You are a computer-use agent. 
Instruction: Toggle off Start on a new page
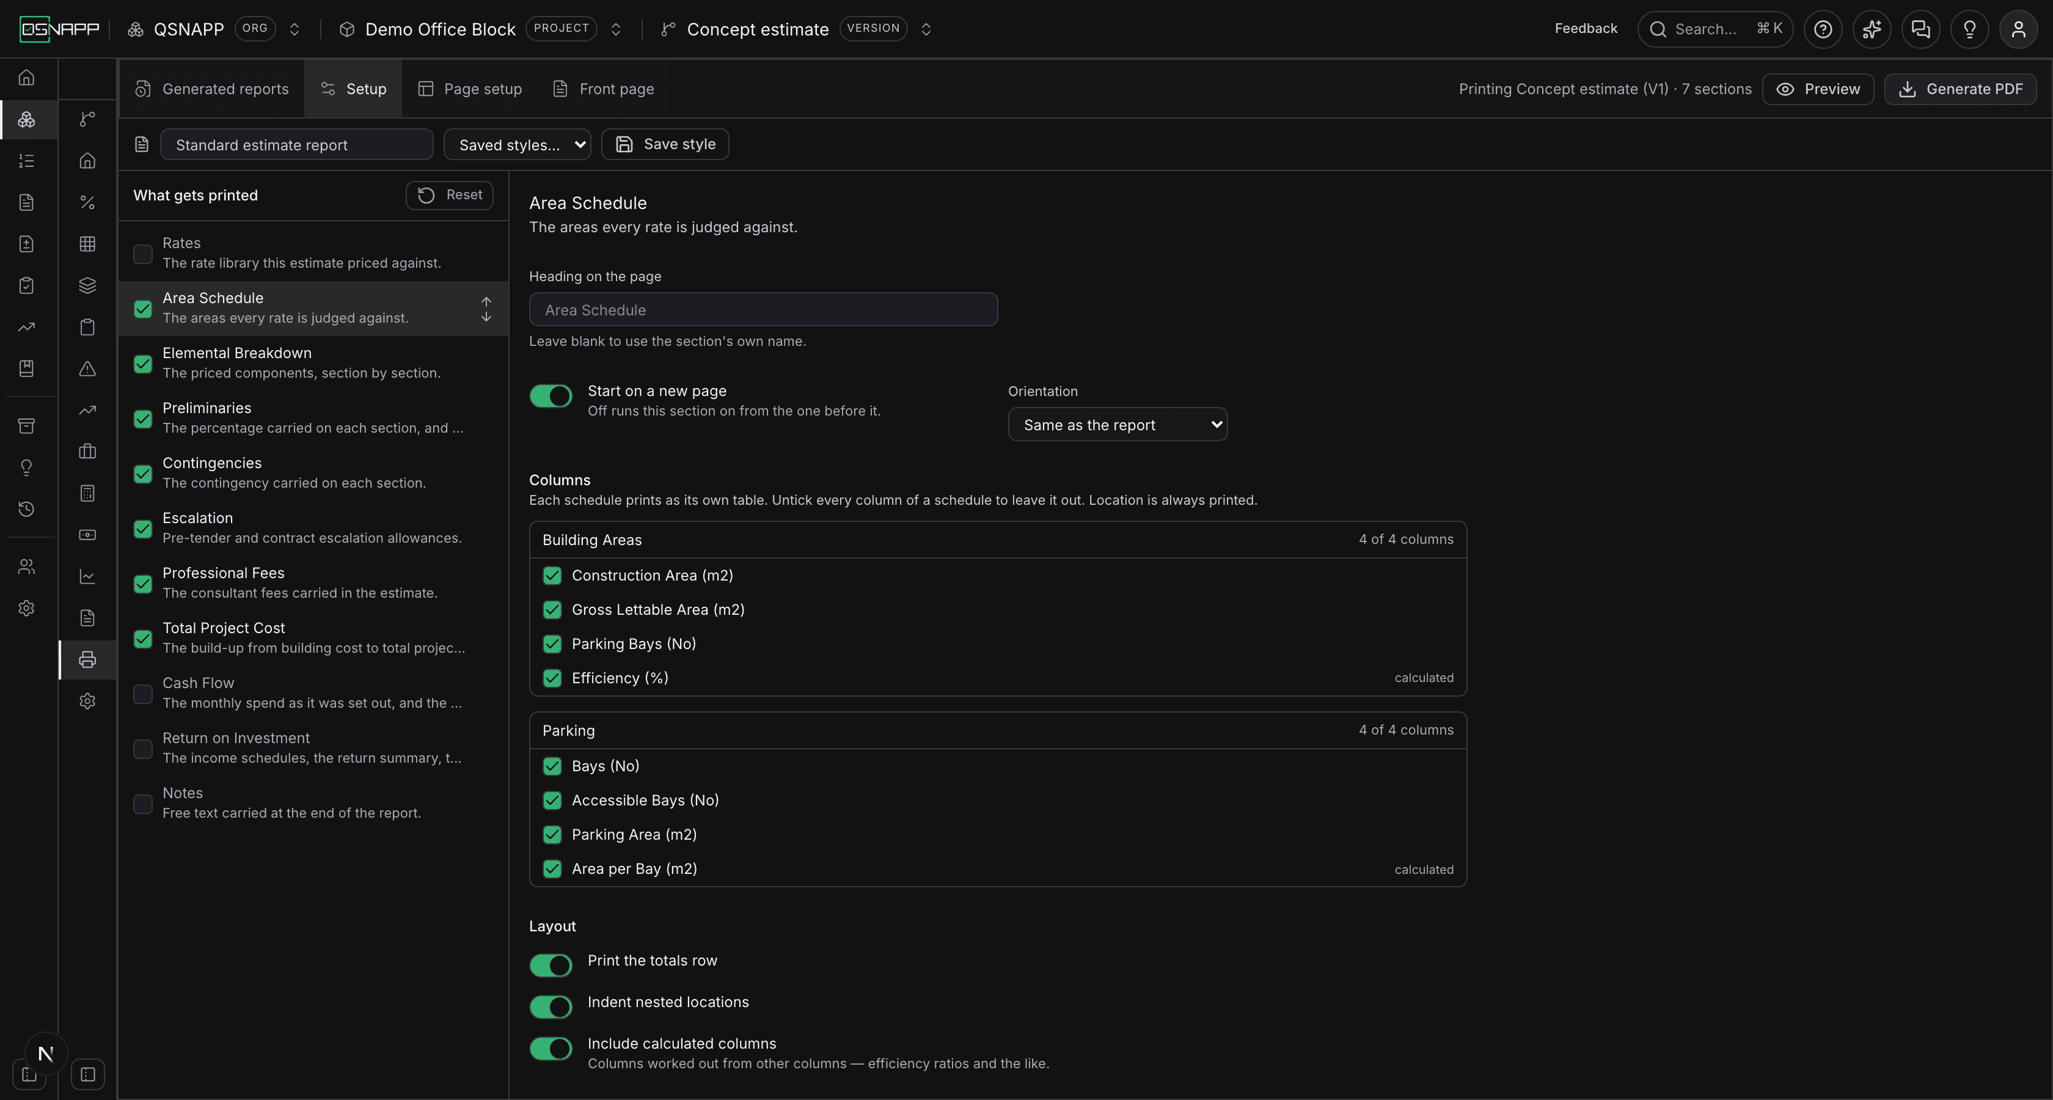coord(551,395)
